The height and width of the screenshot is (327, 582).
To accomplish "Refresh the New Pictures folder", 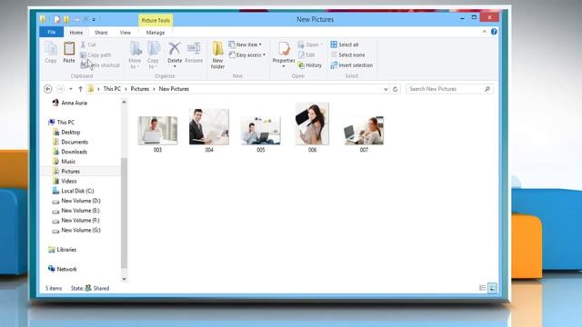I will click(396, 89).
